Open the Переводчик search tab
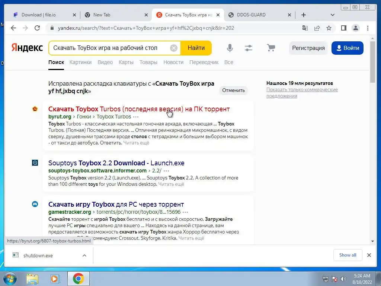381x286 pixels. (x=204, y=62)
